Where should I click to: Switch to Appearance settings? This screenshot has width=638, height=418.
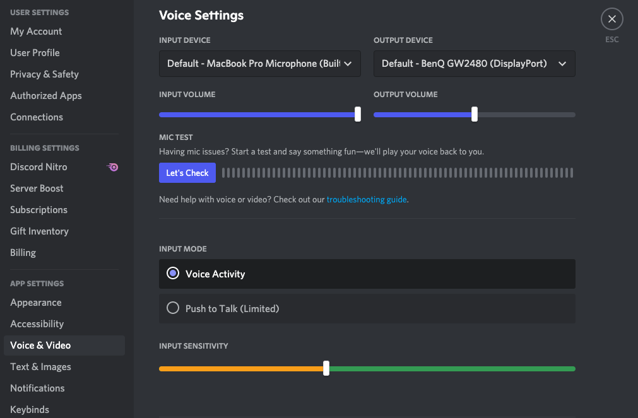coord(36,303)
